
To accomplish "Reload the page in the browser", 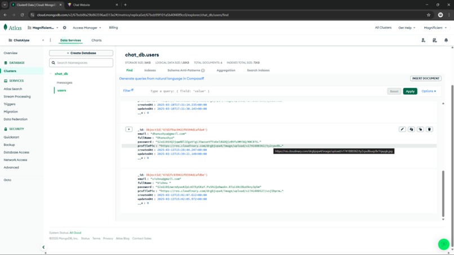I will [22, 15].
